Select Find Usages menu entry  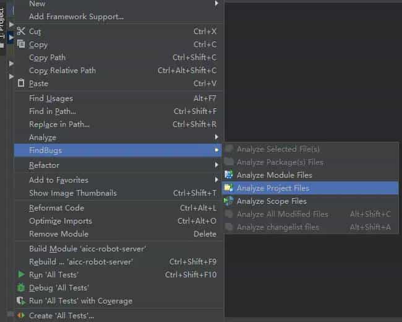[51, 98]
